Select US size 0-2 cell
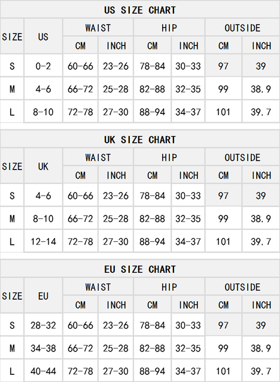Screen dimensions: 280x382 point(43,66)
